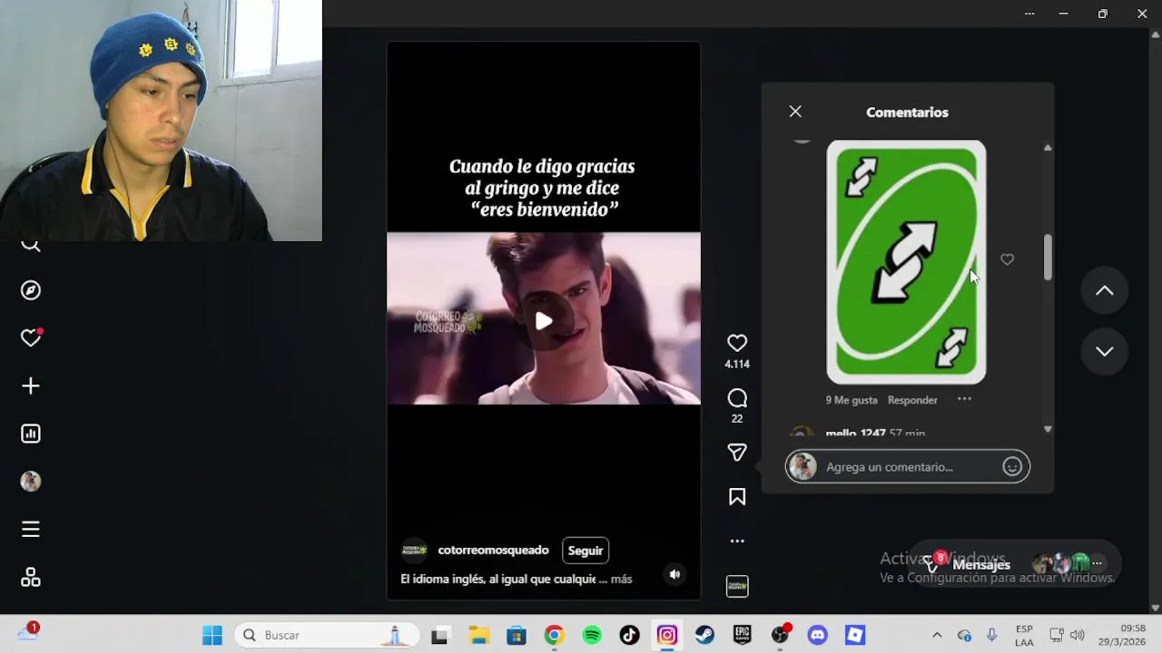Image resolution: width=1162 pixels, height=653 pixels.
Task: Open reel comments speech bubble icon
Action: [737, 398]
